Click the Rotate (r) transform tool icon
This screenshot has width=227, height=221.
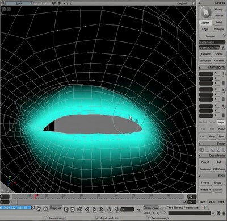point(224,90)
